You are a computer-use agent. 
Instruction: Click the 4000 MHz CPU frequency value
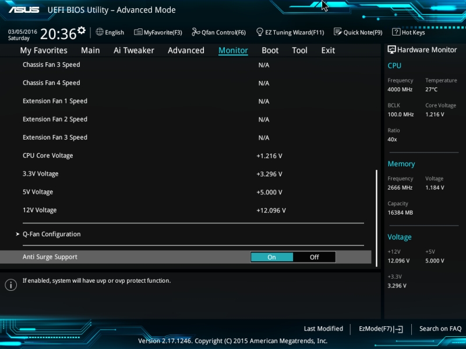[400, 90]
